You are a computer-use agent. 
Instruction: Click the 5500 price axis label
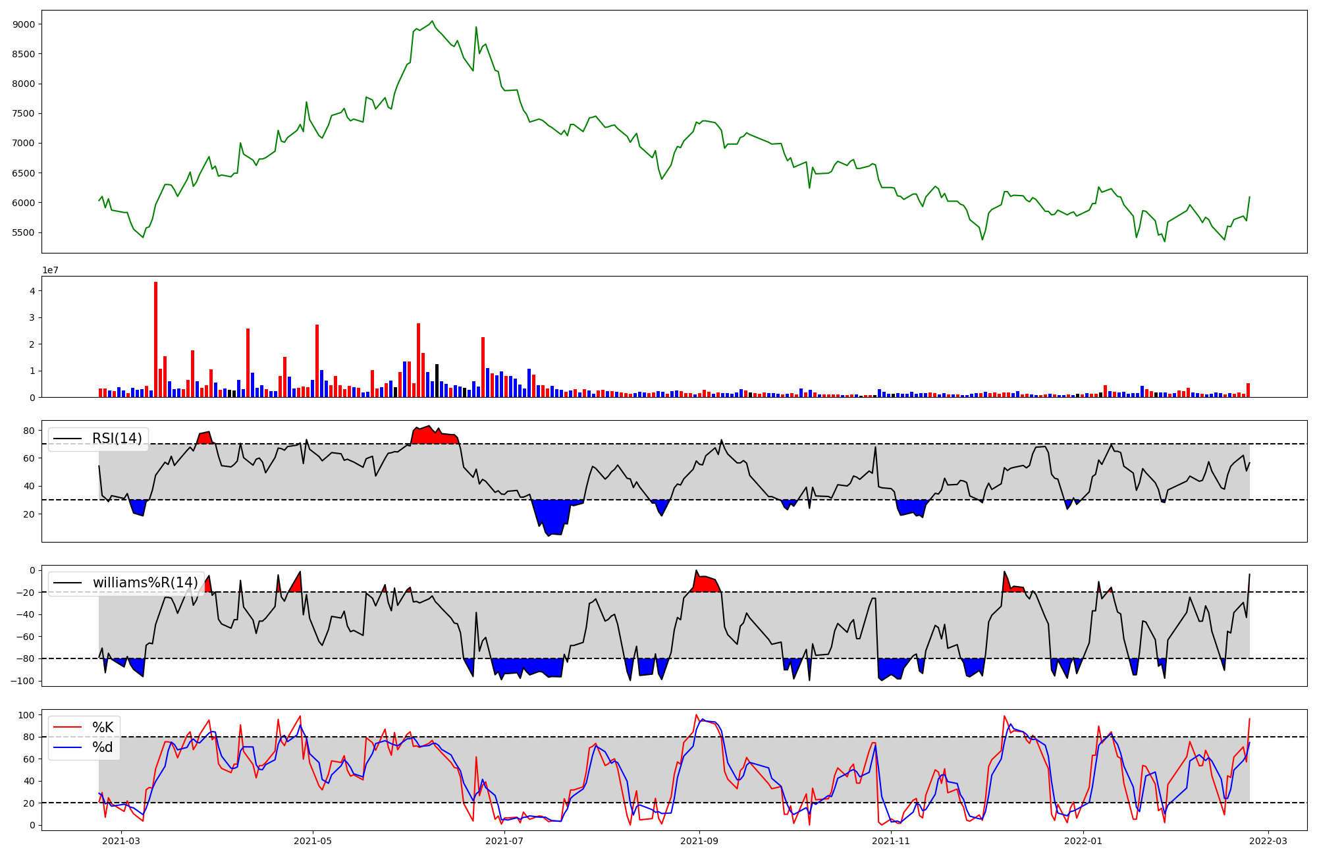tap(24, 232)
